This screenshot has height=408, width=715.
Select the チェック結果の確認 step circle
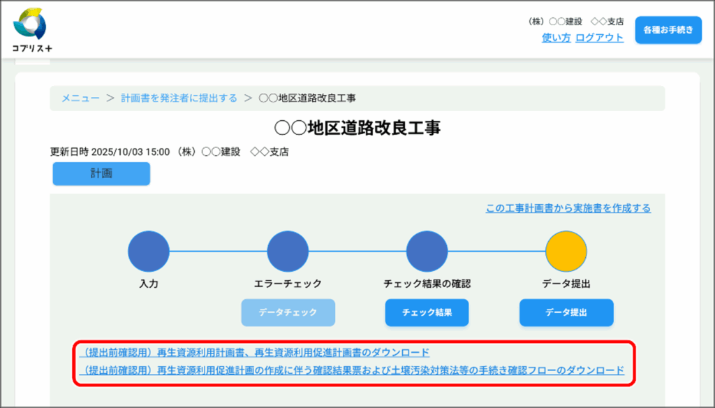click(427, 252)
